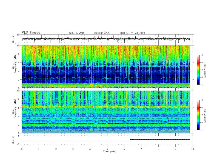Click the ch.2 spectrogram color bar
This screenshot has height=167, width=217.
pos(198,115)
